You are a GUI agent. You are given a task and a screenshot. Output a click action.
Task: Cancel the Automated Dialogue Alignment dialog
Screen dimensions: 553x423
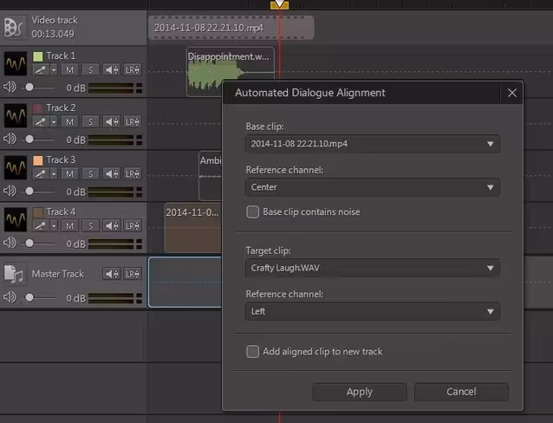pos(461,392)
